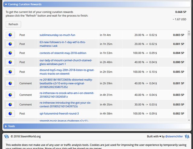Screen dimensions: 193x149
Task: Click 0.002 SP reward in spl-futuremind row
Action: 179,113
